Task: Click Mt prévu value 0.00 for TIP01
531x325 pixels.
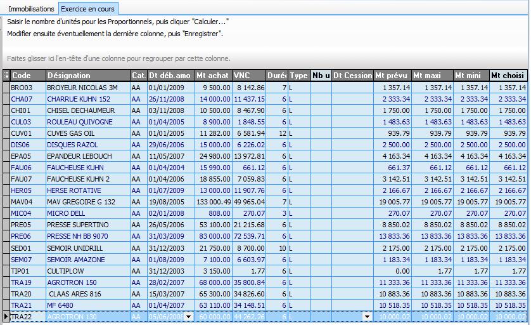Action: point(392,271)
